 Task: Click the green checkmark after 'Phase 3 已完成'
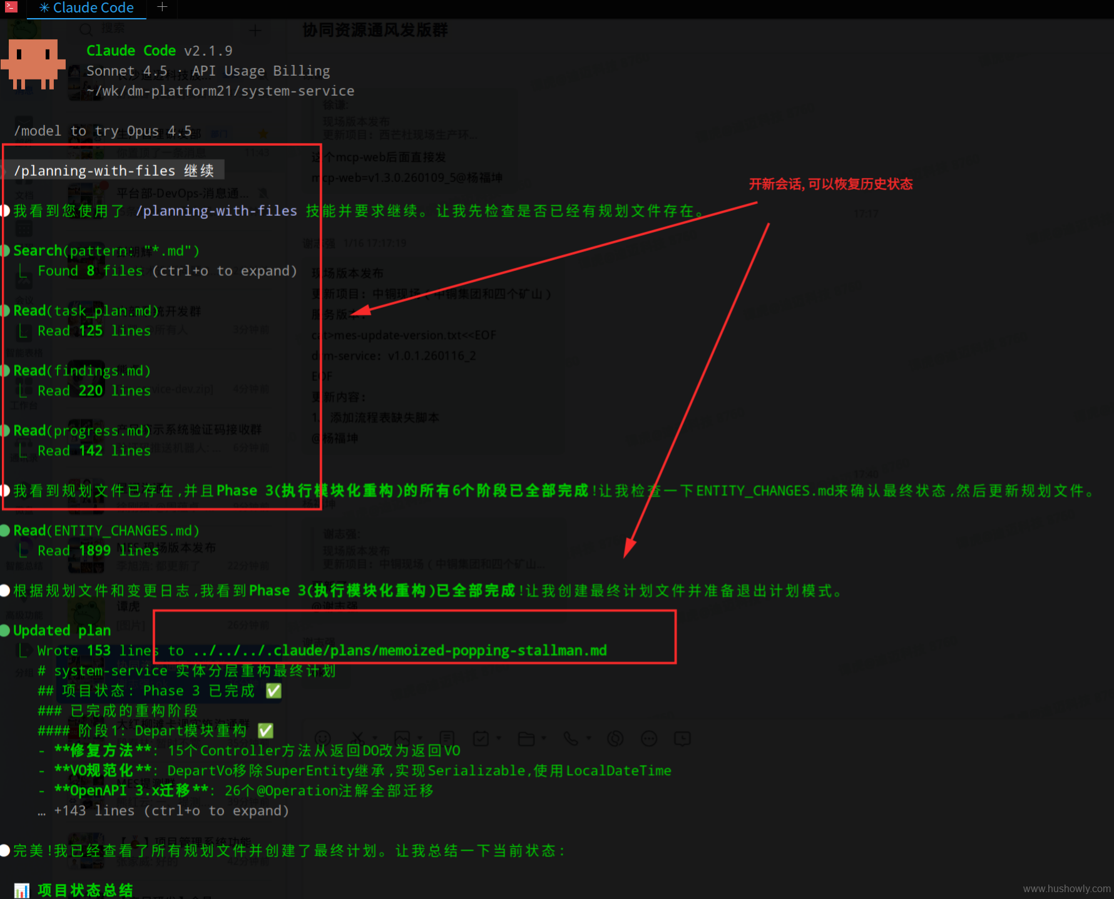click(273, 691)
